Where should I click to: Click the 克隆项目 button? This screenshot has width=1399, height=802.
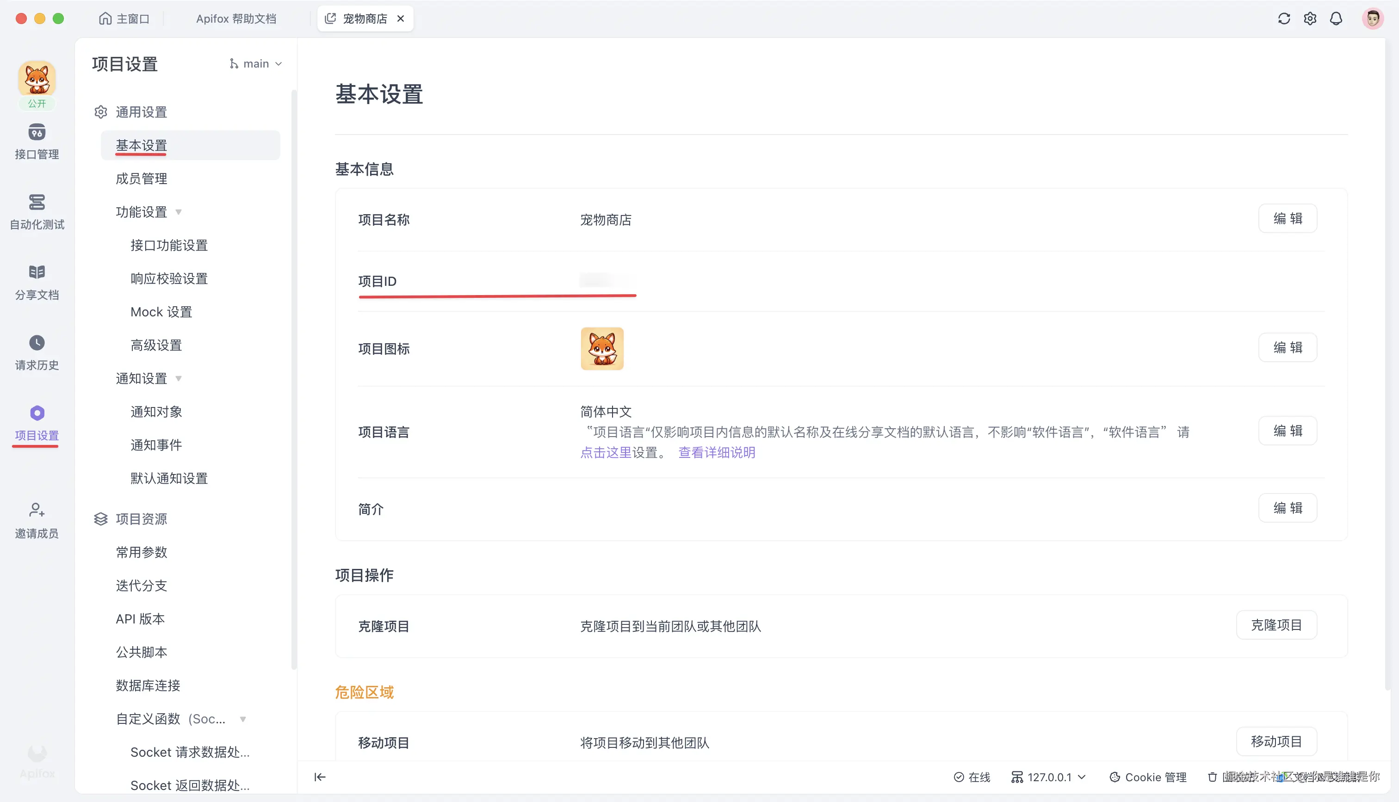[x=1275, y=625]
